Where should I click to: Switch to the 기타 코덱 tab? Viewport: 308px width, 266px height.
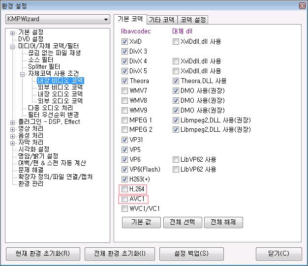click(162, 20)
